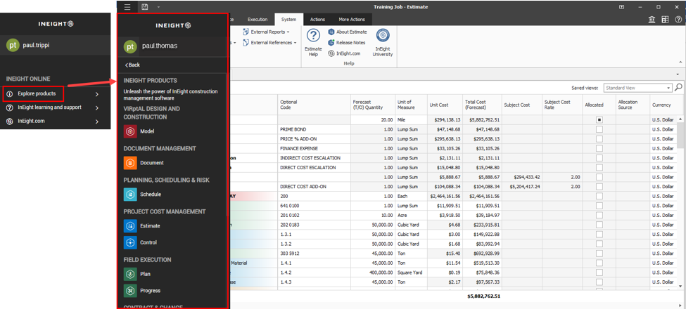View Release Notes

coord(347,43)
